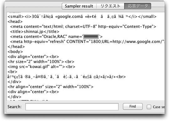Image resolution: width=169 pixels, height=121 pixels.
Task: Click the garbled text line ending with br
Action: 66,77
